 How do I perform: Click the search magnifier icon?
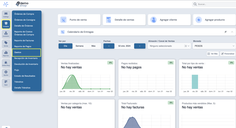tap(195, 4)
